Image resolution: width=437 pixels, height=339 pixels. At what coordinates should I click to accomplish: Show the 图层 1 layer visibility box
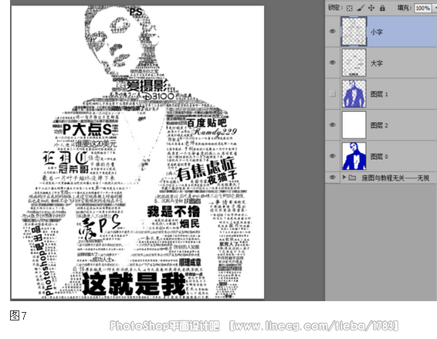tap(332, 94)
